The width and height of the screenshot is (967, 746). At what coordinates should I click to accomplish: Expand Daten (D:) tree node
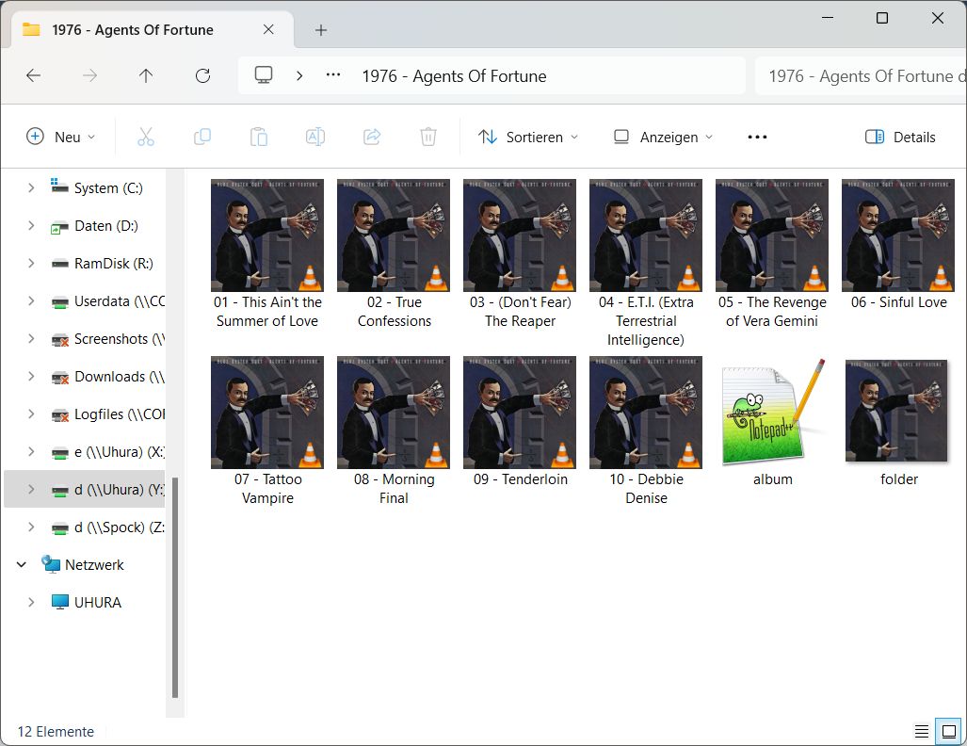coord(31,226)
